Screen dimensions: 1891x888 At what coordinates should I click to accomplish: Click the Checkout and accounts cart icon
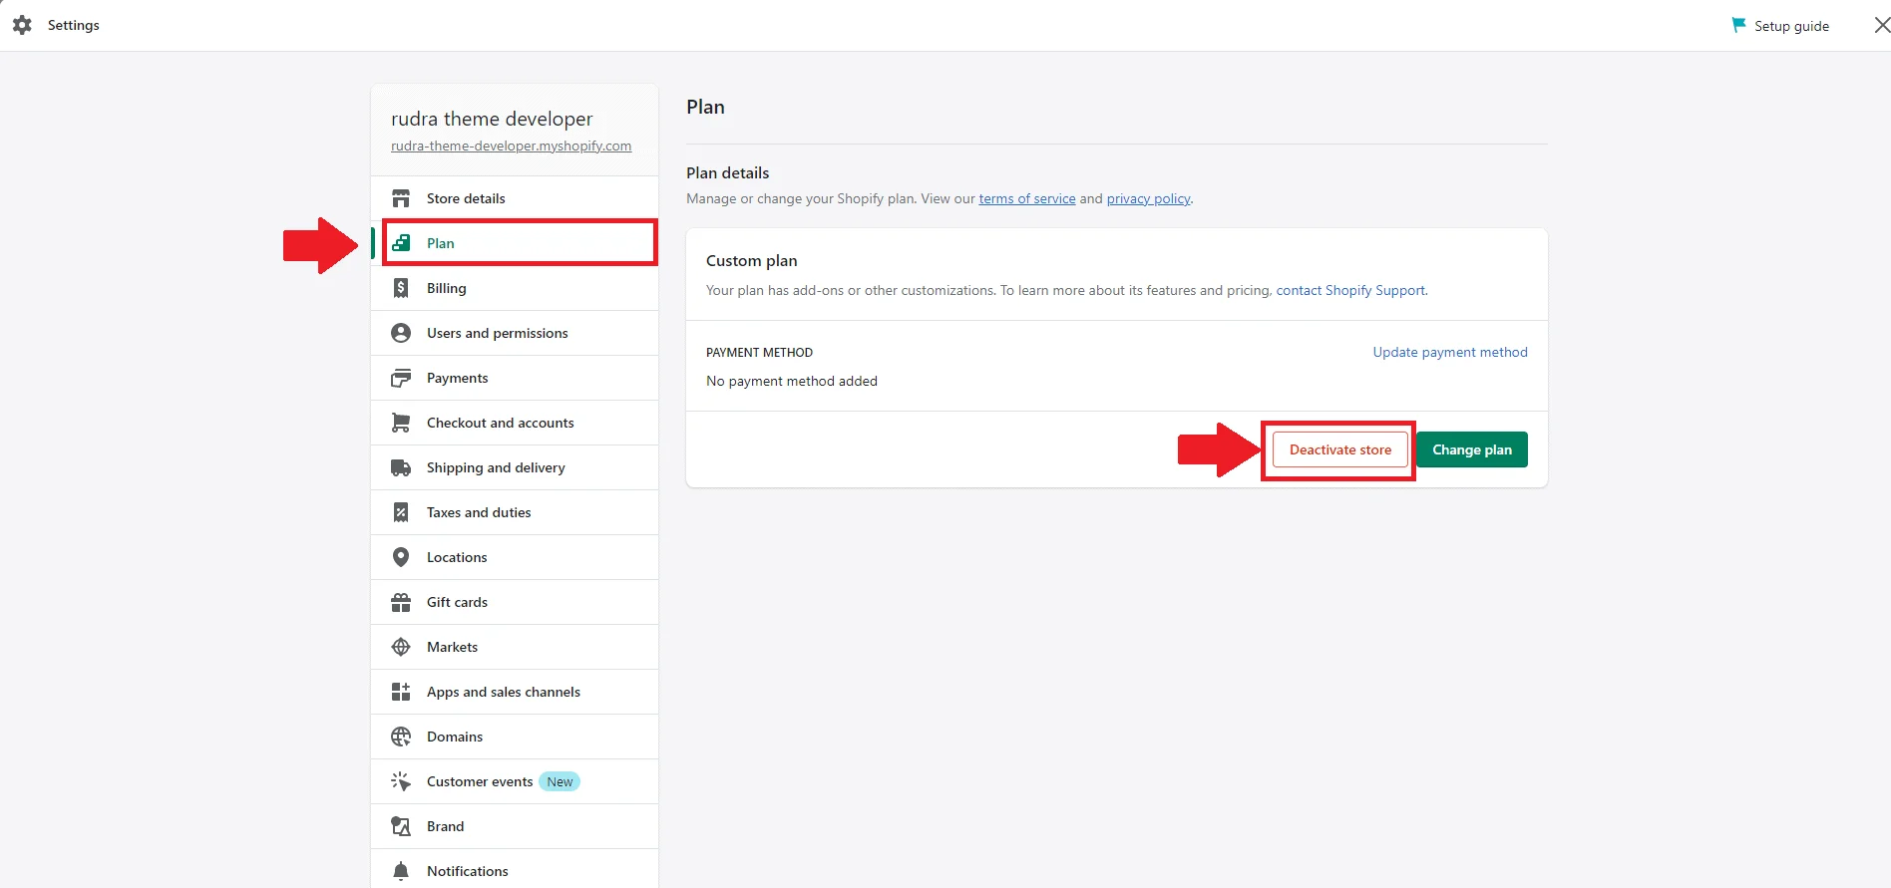coord(401,423)
